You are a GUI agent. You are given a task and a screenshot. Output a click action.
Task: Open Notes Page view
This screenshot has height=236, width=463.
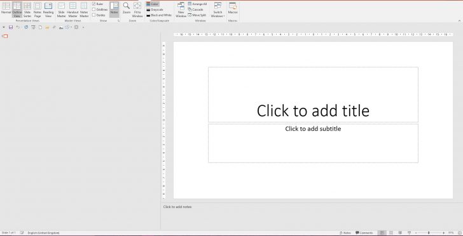38,10
